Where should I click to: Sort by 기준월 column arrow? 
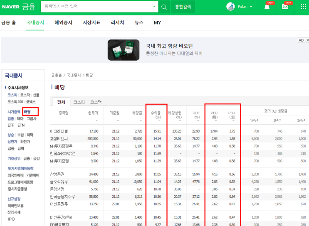118,120
